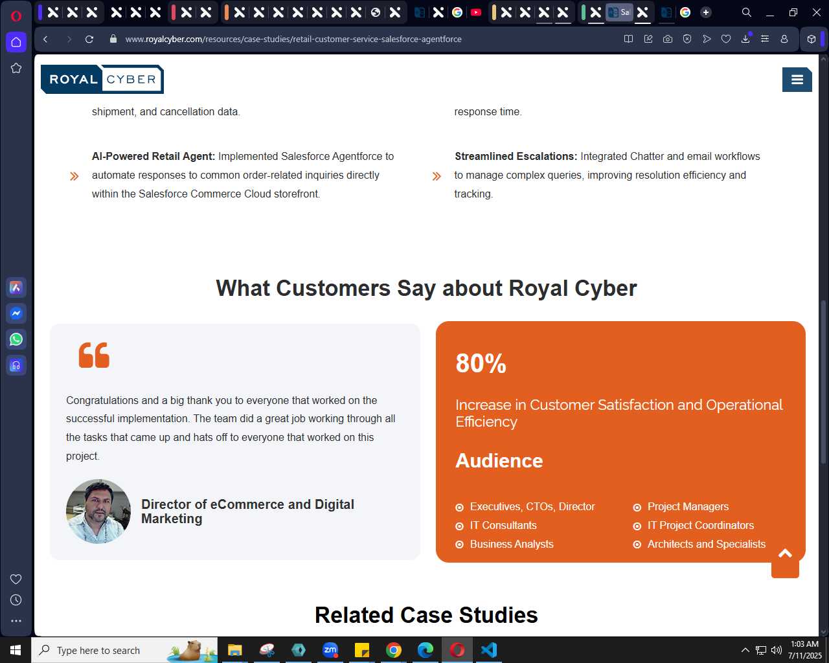Click 'Project Managers' audience item

coord(688,506)
